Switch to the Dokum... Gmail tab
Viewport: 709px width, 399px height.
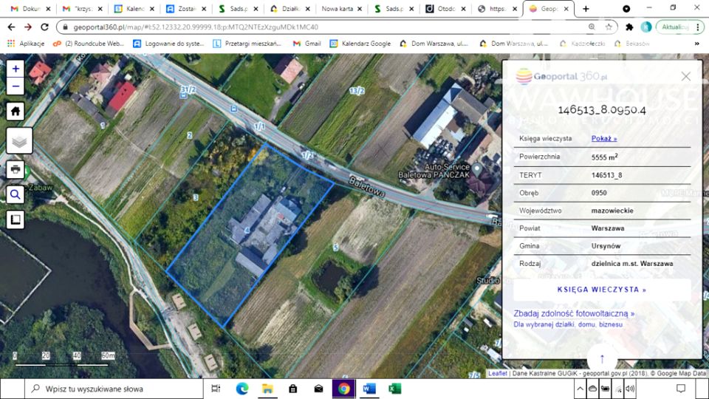point(30,9)
